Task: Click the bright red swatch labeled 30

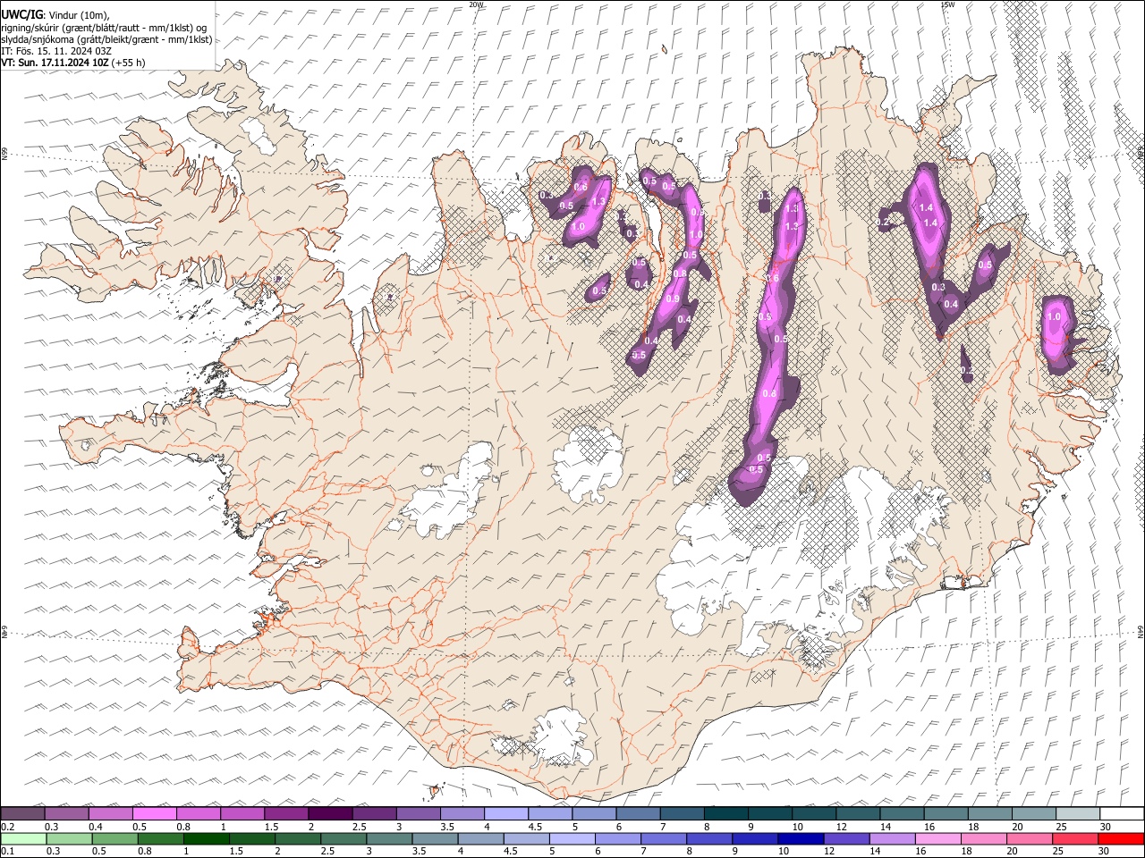Action: (x=1121, y=838)
